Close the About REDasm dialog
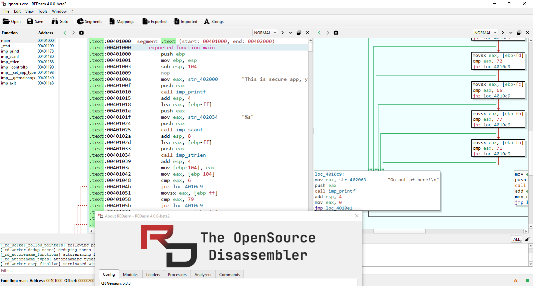 click(x=357, y=216)
